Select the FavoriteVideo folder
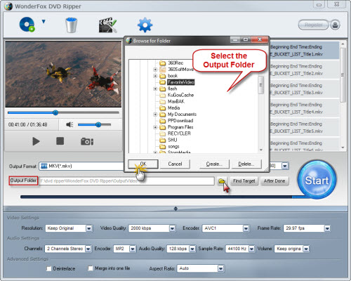The width and height of the screenshot is (351, 281). click(x=180, y=82)
